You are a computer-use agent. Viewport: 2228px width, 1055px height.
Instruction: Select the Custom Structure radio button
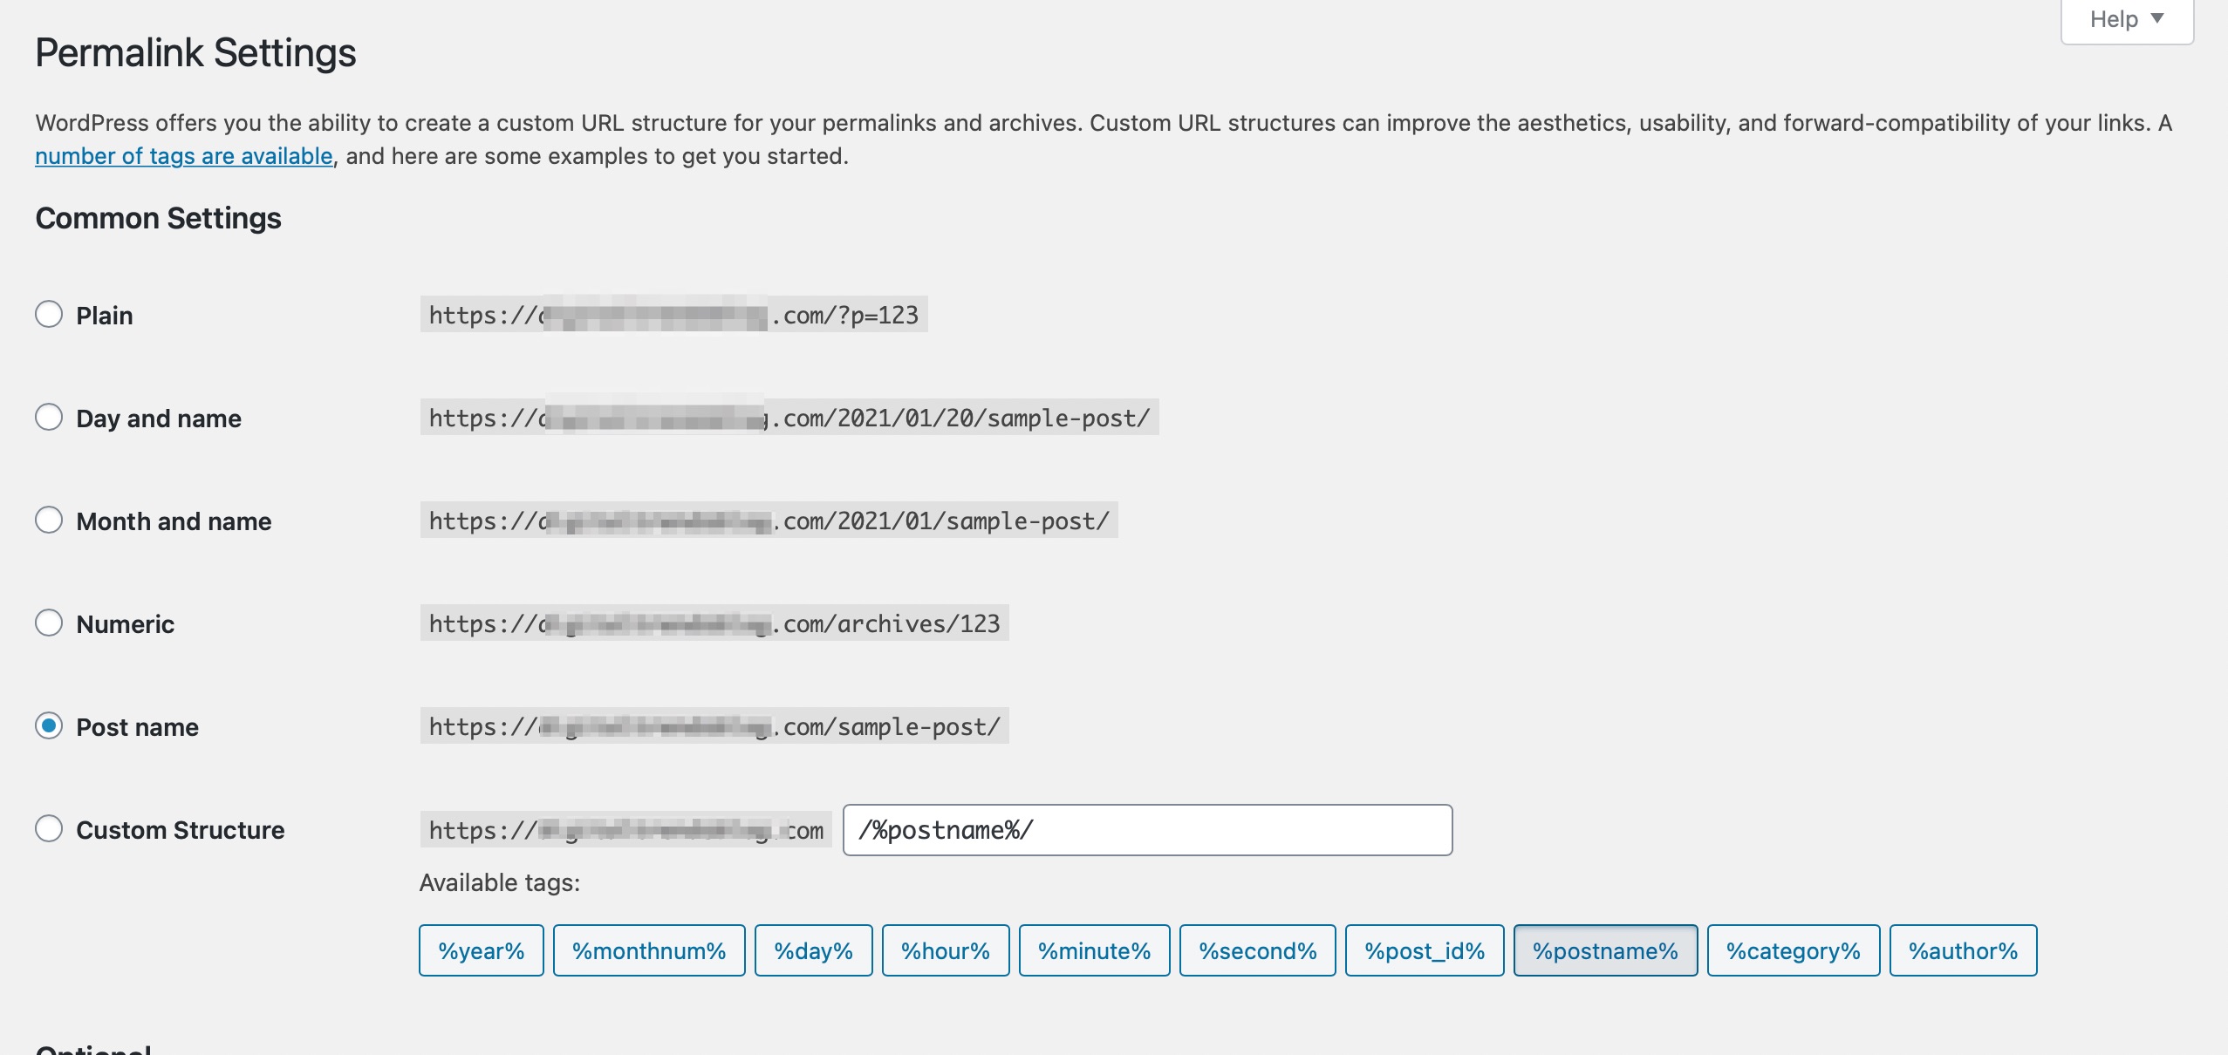[x=48, y=827]
